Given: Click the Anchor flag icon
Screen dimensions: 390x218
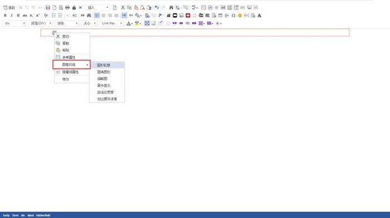Looking at the screenshot, I should [160, 16].
